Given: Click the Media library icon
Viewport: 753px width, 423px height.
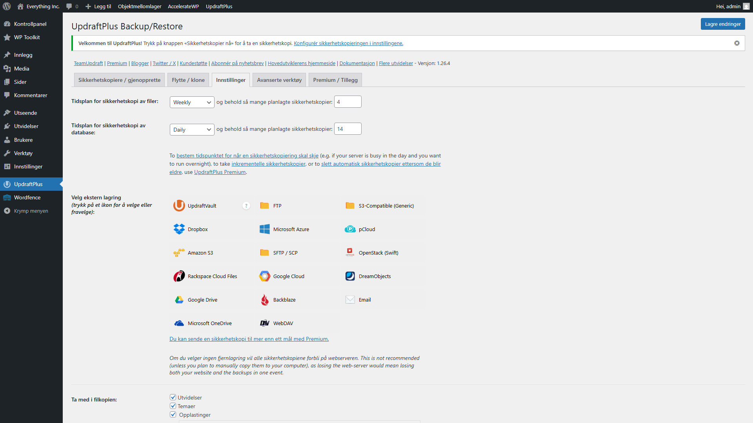Looking at the screenshot, I should [7, 69].
